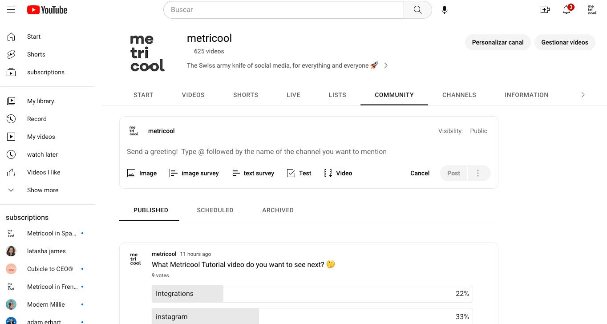
Task: Open the hamburger guide menu
Action: [x=11, y=10]
